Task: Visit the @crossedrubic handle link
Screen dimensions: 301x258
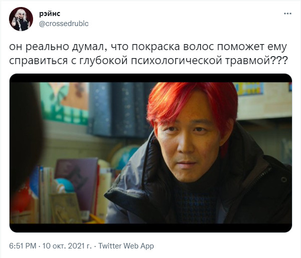Action: (64, 24)
